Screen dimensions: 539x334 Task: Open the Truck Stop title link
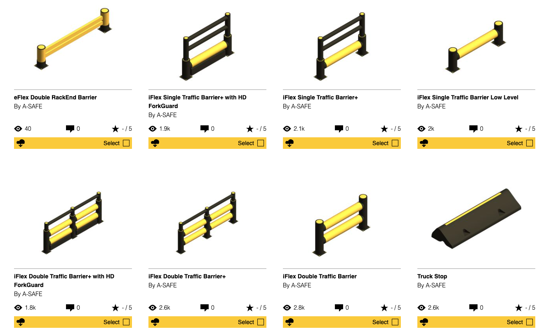pyautogui.click(x=432, y=276)
